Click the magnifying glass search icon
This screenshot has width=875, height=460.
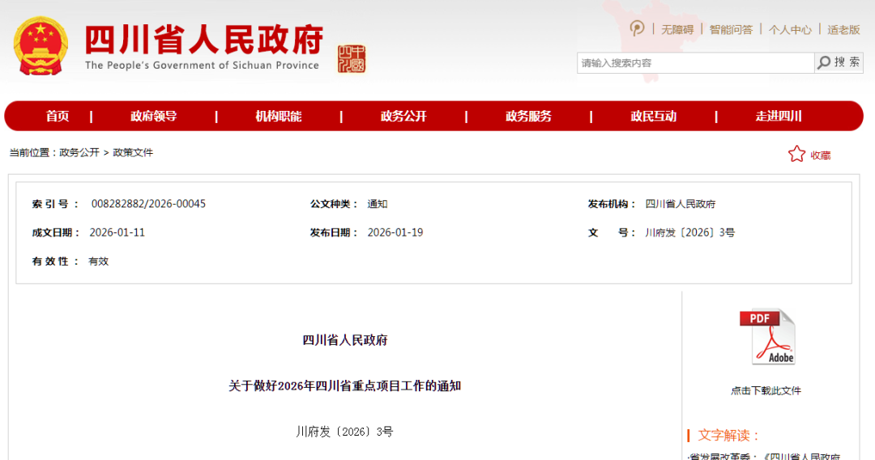pyautogui.click(x=824, y=62)
